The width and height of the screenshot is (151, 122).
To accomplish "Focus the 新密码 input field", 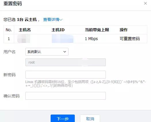I will coord(66,75).
